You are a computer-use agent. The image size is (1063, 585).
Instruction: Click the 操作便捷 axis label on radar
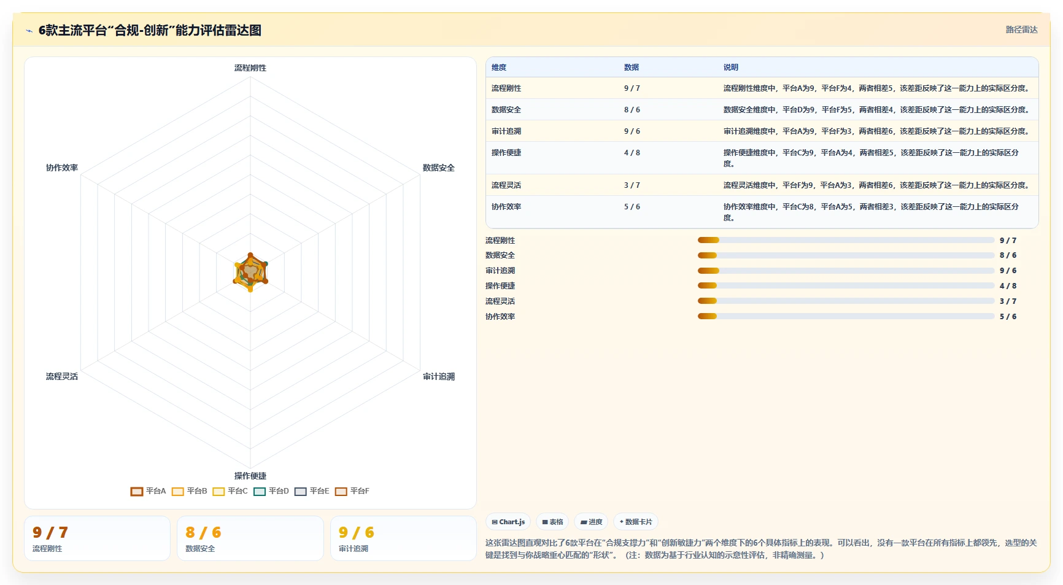[250, 476]
